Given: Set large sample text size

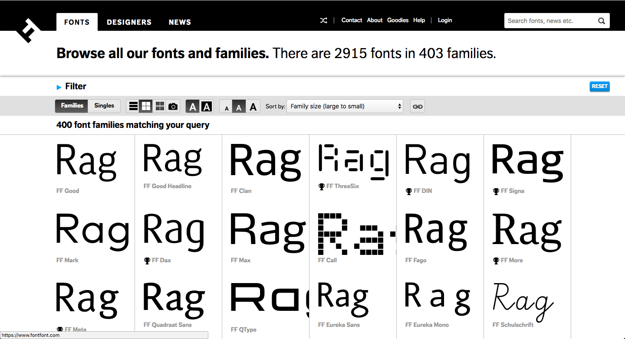Looking at the screenshot, I should pyautogui.click(x=253, y=106).
